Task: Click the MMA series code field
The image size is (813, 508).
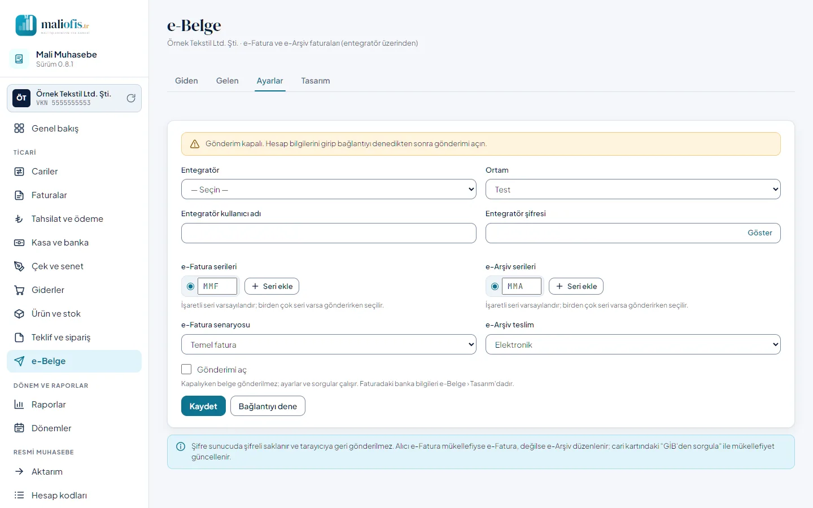Action: click(522, 286)
